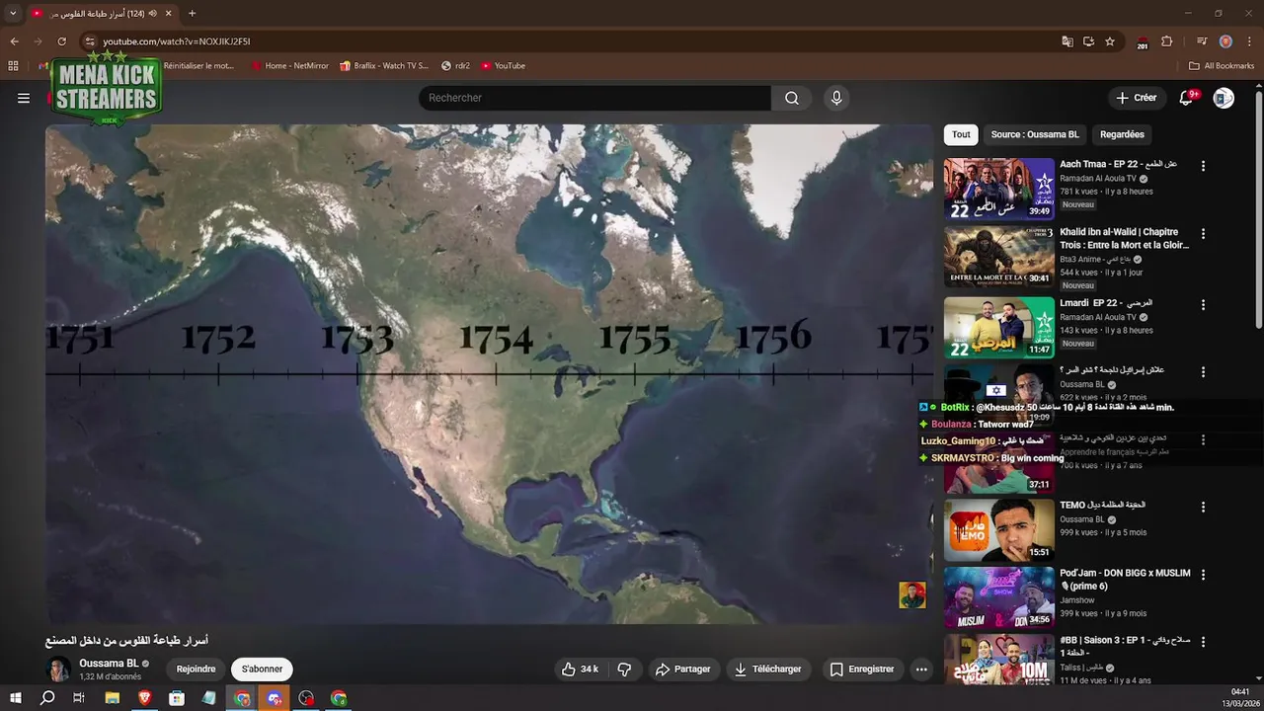Share the video via Partager
The height and width of the screenshot is (711, 1264).
coord(682,669)
